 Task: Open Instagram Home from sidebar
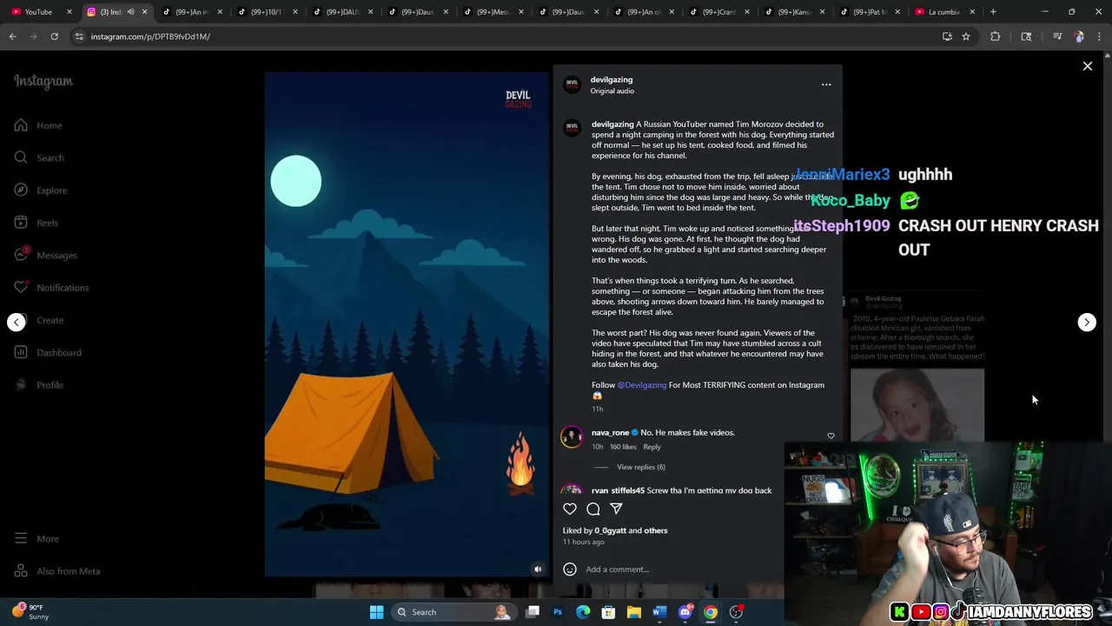(x=38, y=125)
